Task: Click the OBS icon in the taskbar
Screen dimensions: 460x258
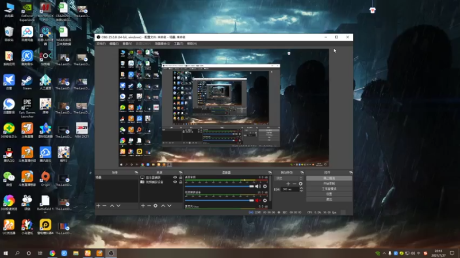Action: click(x=111, y=253)
